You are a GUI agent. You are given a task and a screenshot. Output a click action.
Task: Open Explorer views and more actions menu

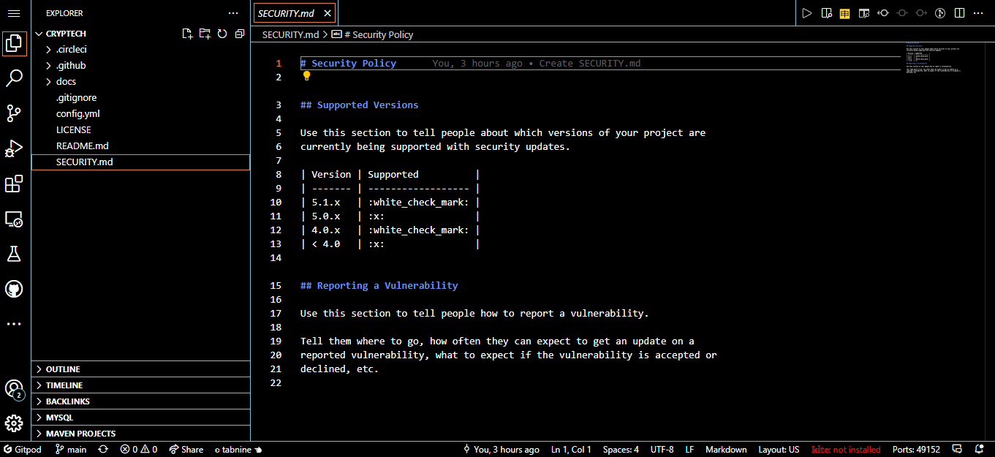[x=233, y=13]
